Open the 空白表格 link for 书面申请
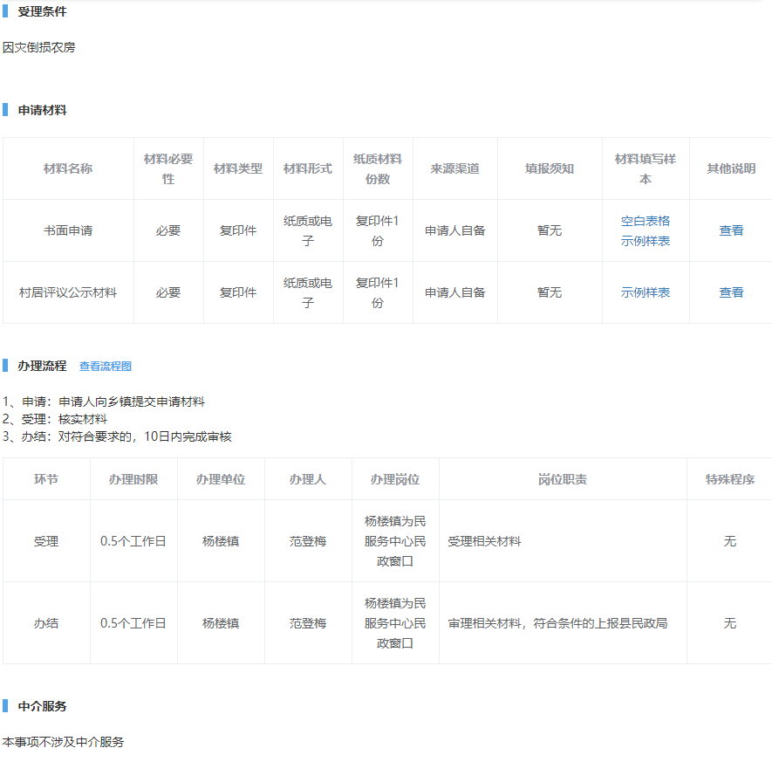 pos(645,221)
